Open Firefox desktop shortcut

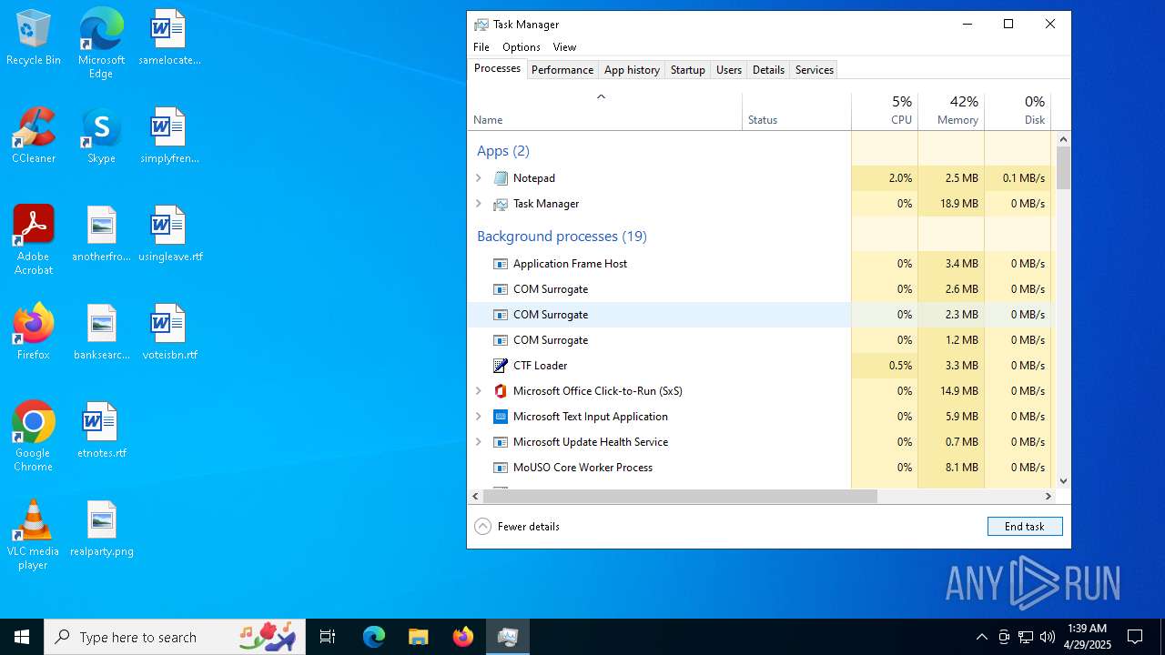34,332
